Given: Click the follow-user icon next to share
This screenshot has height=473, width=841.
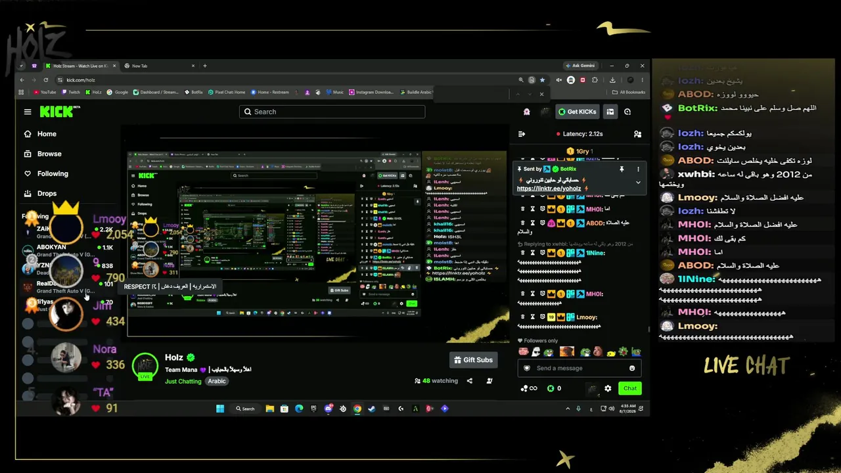Looking at the screenshot, I should 489,381.
